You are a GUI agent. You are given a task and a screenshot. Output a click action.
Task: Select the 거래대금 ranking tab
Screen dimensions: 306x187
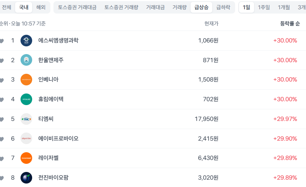[155, 7]
